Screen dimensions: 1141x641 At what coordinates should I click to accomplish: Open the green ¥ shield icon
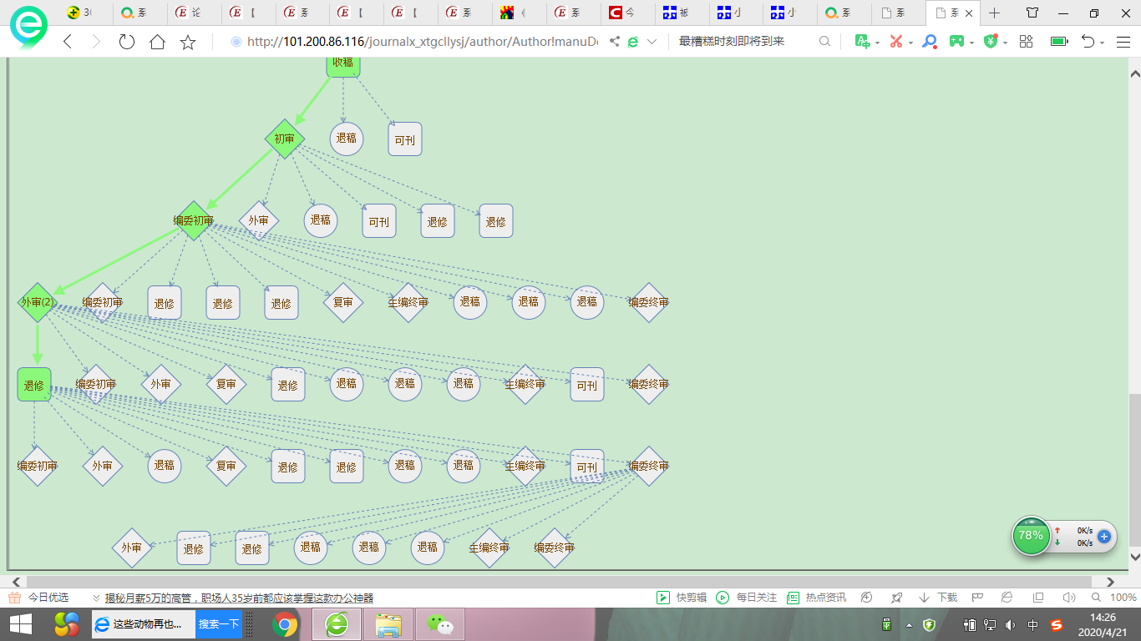pos(991,42)
